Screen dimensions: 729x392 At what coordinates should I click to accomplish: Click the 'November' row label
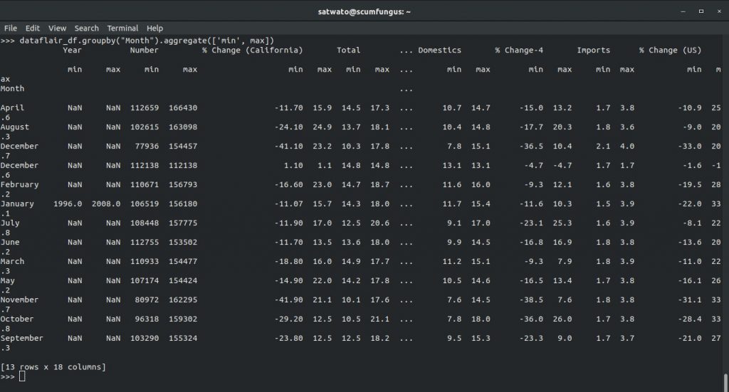pyautogui.click(x=19, y=300)
